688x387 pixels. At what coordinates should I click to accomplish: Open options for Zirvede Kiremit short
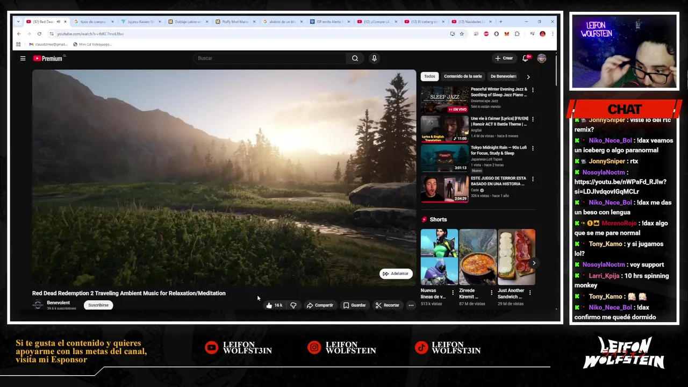pyautogui.click(x=491, y=293)
